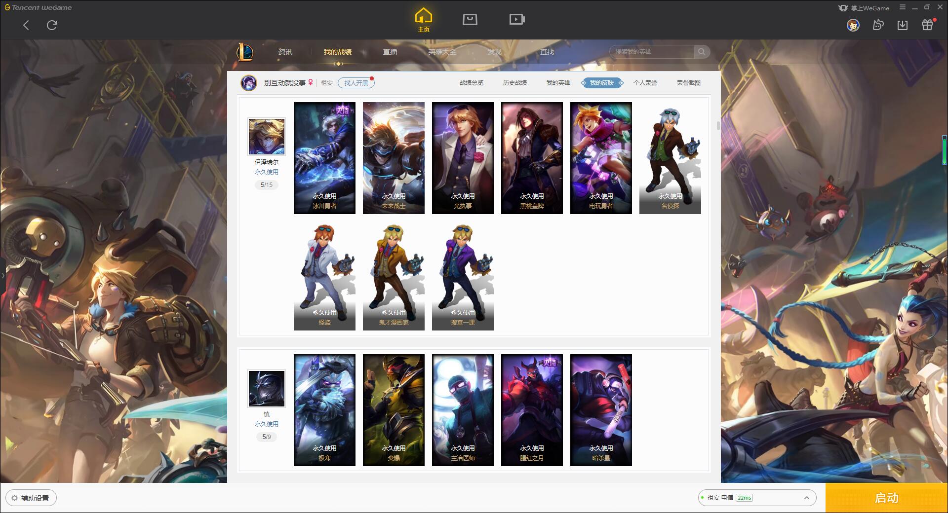This screenshot has width=948, height=513.
Task: Open the 我的英雄 sub-tab
Action: [558, 83]
